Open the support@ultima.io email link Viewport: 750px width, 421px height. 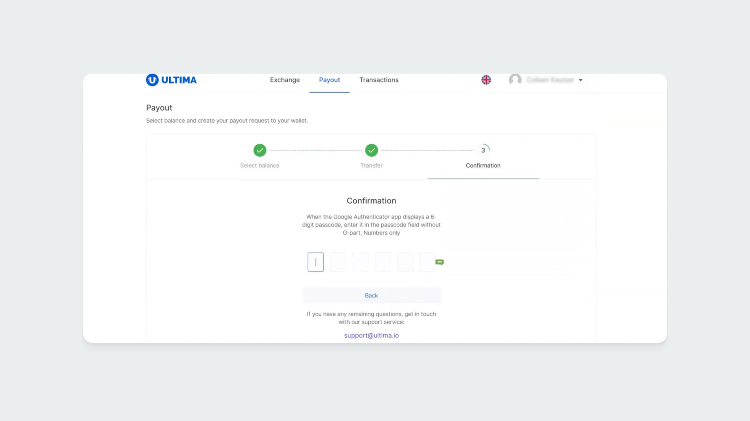[x=371, y=335]
